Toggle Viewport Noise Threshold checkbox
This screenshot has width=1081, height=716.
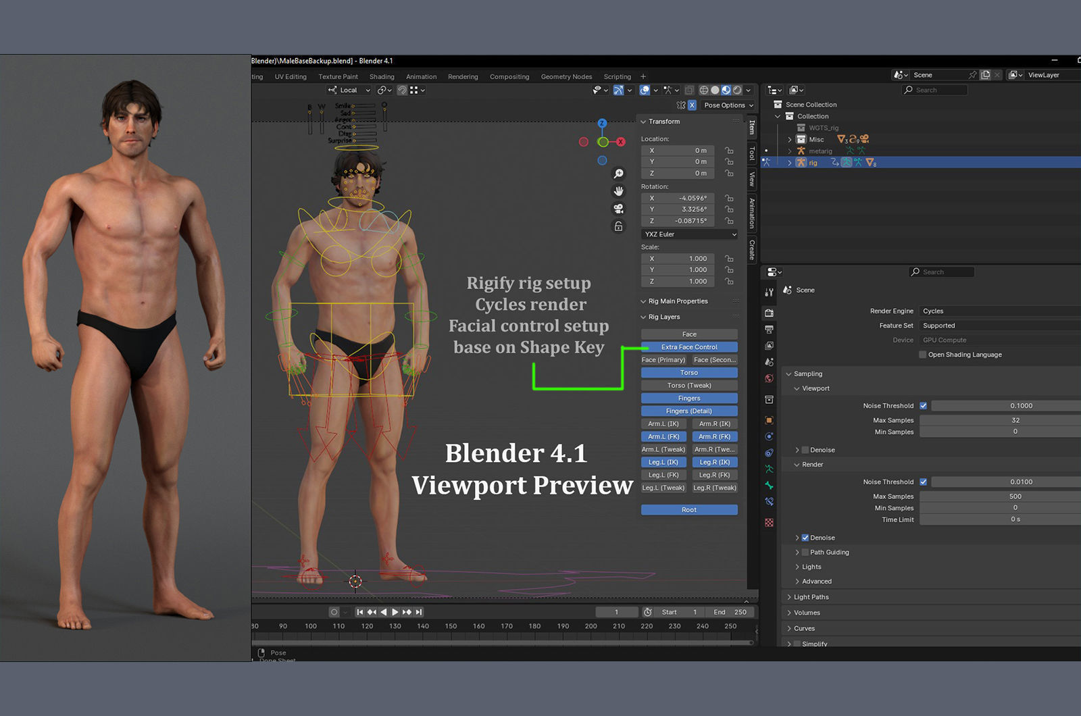923,406
